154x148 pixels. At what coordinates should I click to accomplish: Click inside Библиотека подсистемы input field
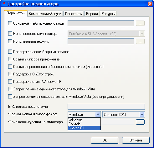tap(106, 107)
